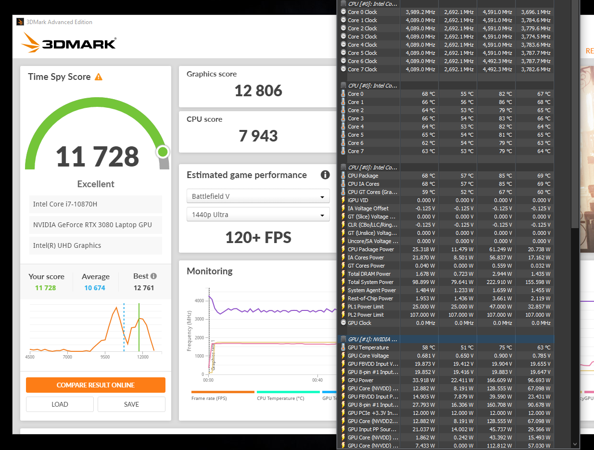Click the scrollbar down arrow in HWiNFO
This screenshot has height=450, width=594.
575,444
